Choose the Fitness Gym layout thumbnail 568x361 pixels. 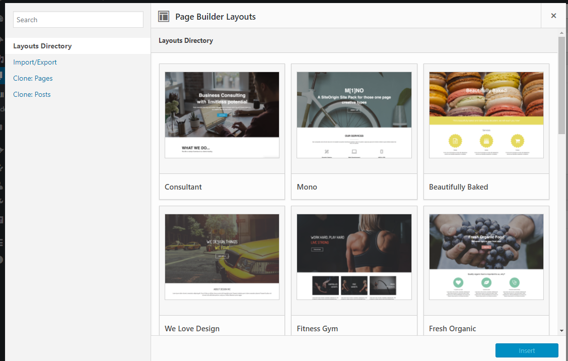pos(354,257)
